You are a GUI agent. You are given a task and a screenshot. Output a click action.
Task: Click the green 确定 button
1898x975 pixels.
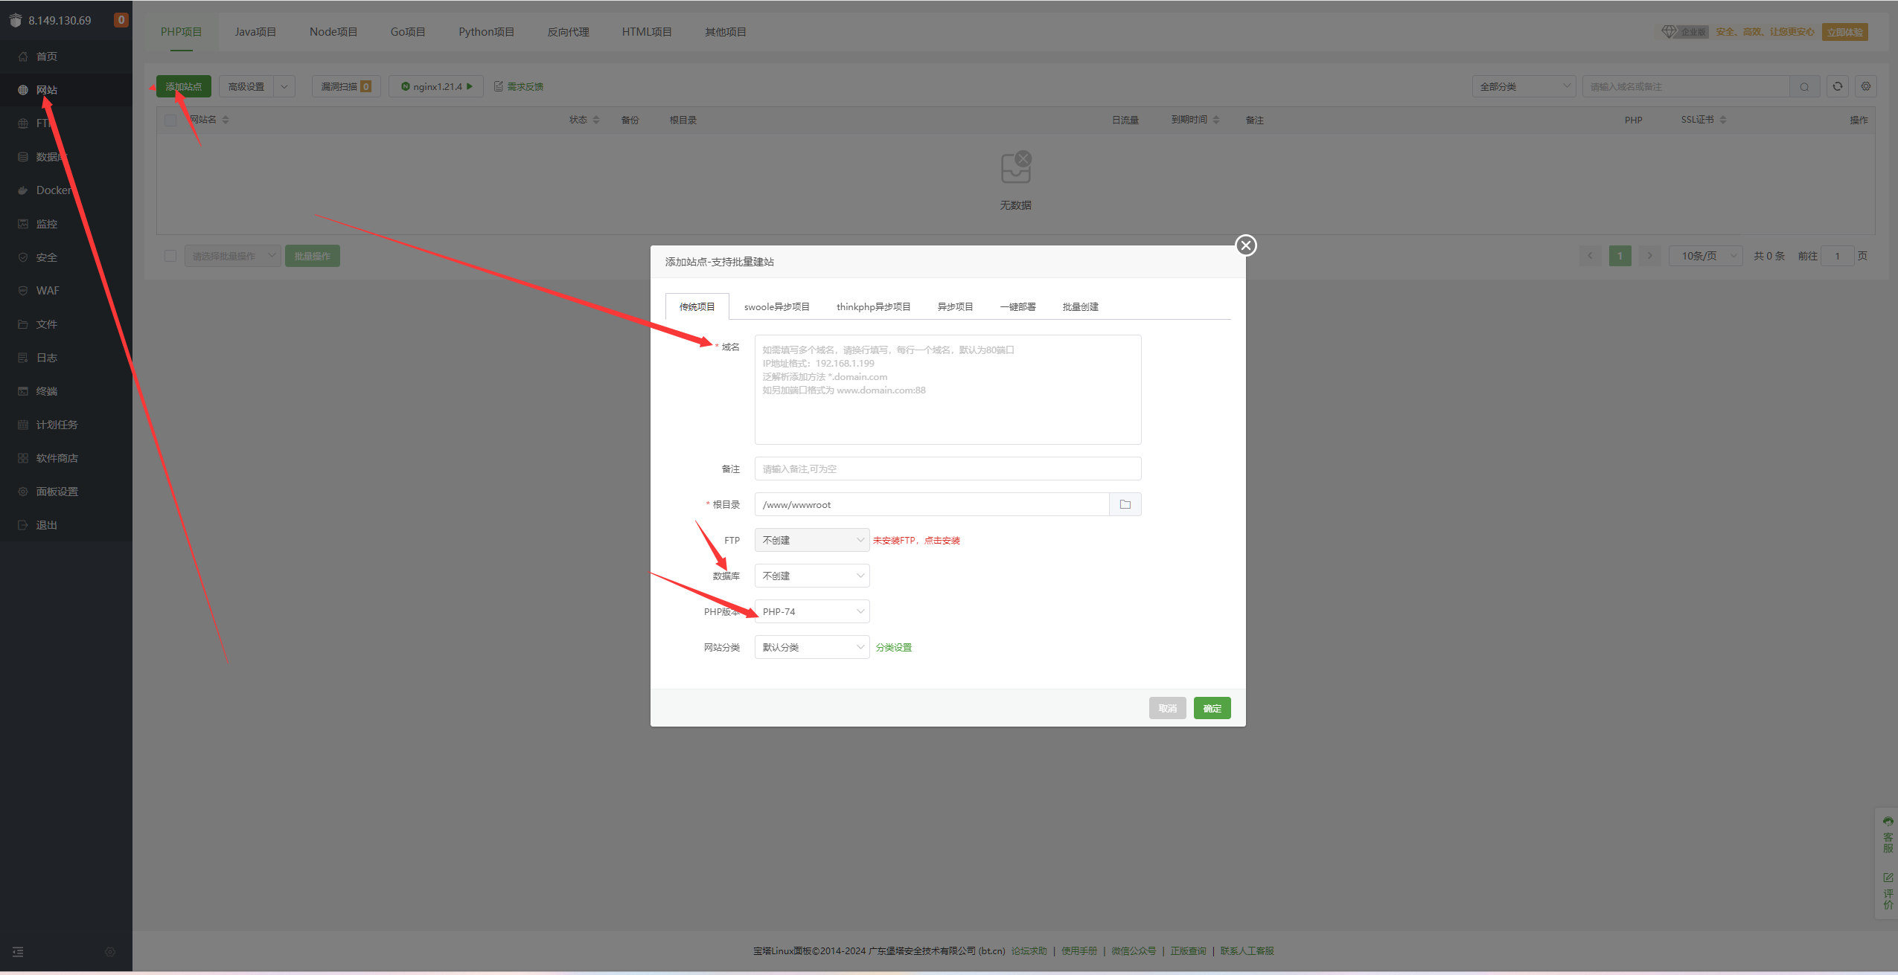click(x=1212, y=708)
